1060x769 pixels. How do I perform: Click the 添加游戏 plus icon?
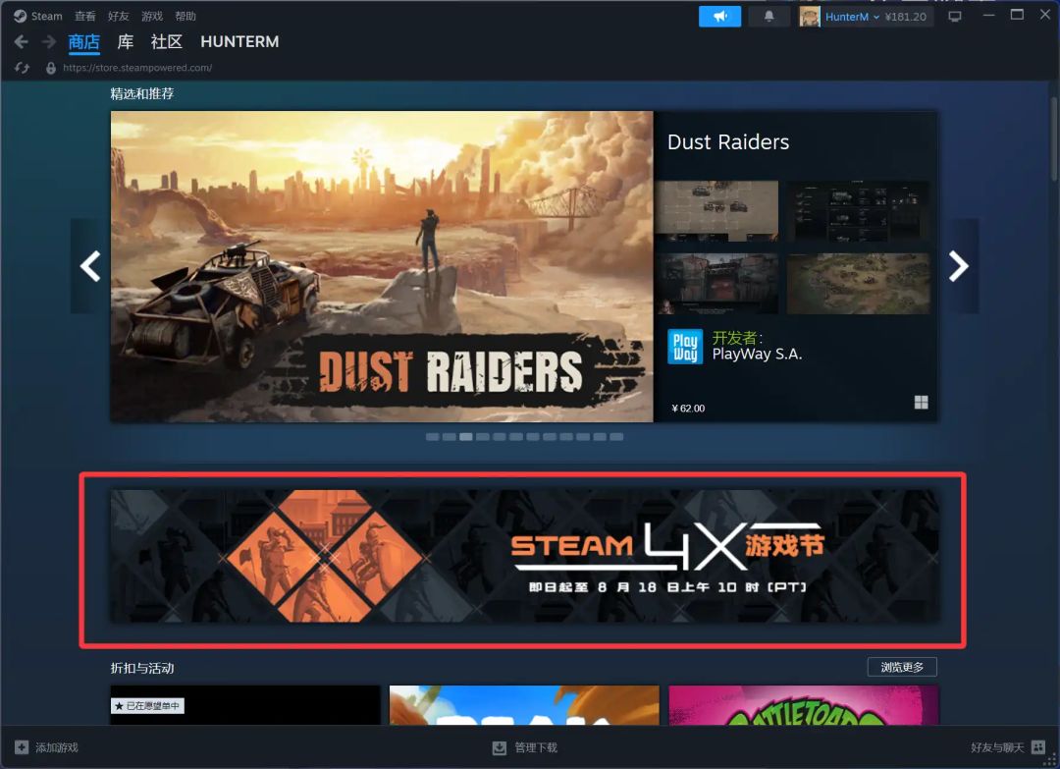22,747
